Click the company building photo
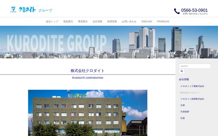218x136 pixels. click(x=88, y=113)
